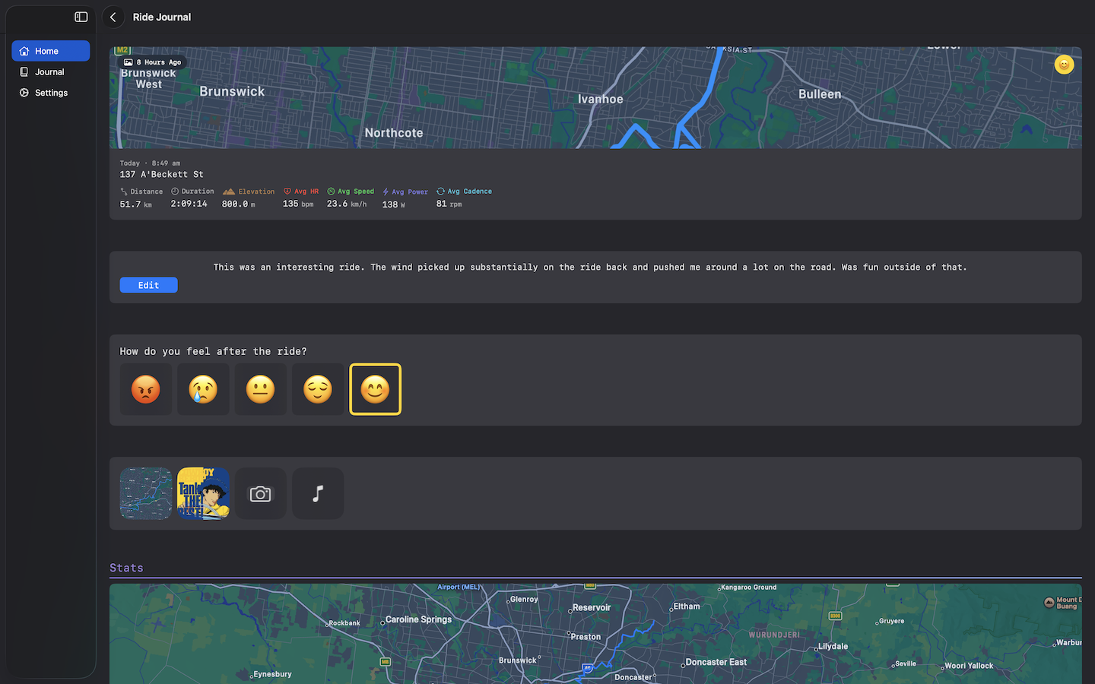
Task: Click the Ride Journal title
Action: [x=162, y=17]
